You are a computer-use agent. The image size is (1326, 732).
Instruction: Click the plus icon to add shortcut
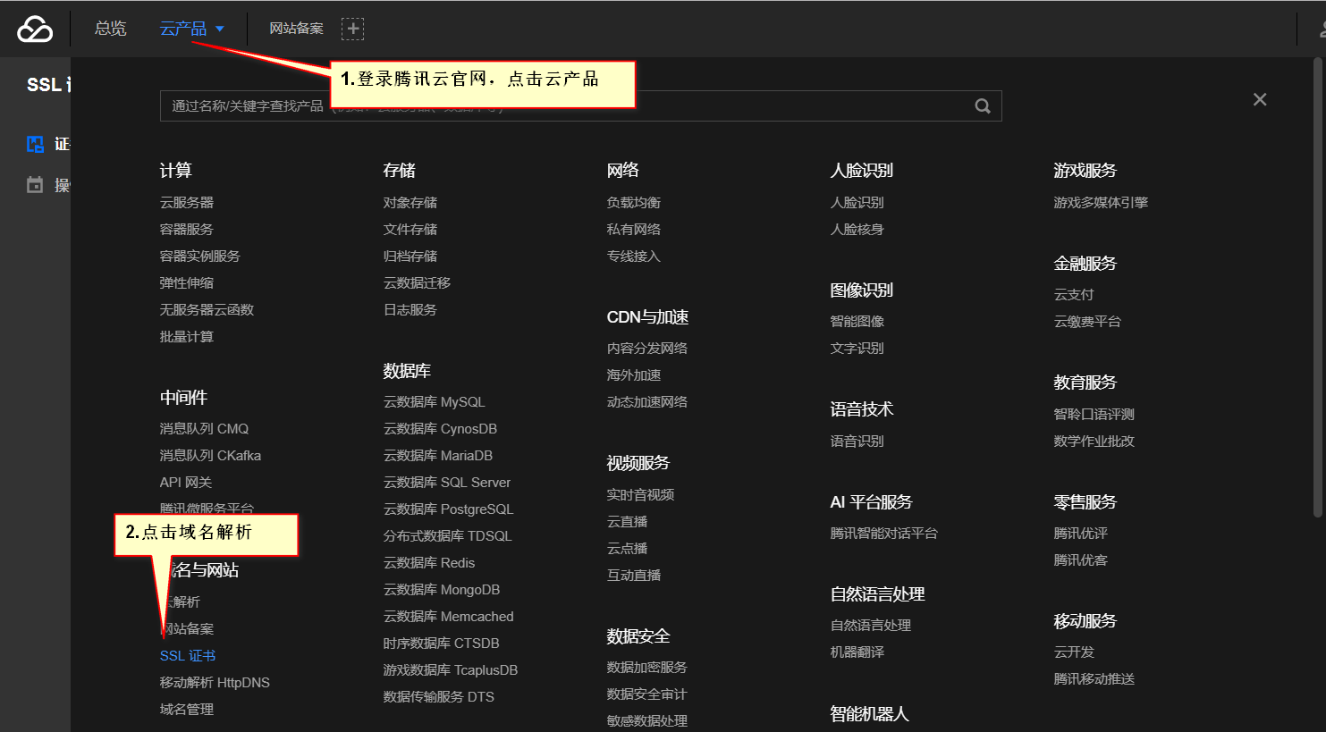click(353, 29)
